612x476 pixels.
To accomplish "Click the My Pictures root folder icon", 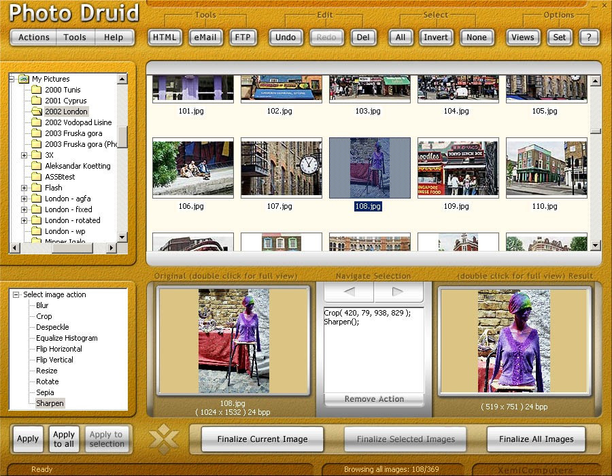I will [24, 79].
